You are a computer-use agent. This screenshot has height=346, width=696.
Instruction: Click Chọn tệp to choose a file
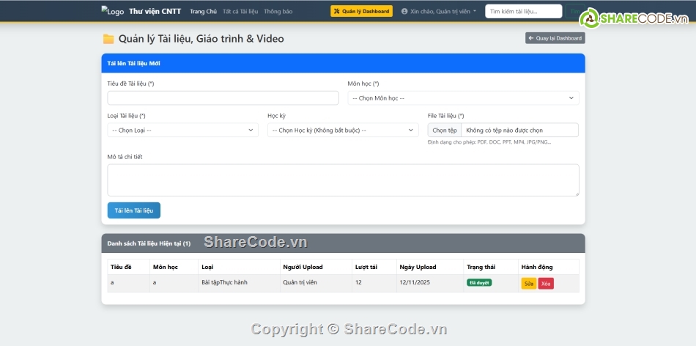(445, 130)
